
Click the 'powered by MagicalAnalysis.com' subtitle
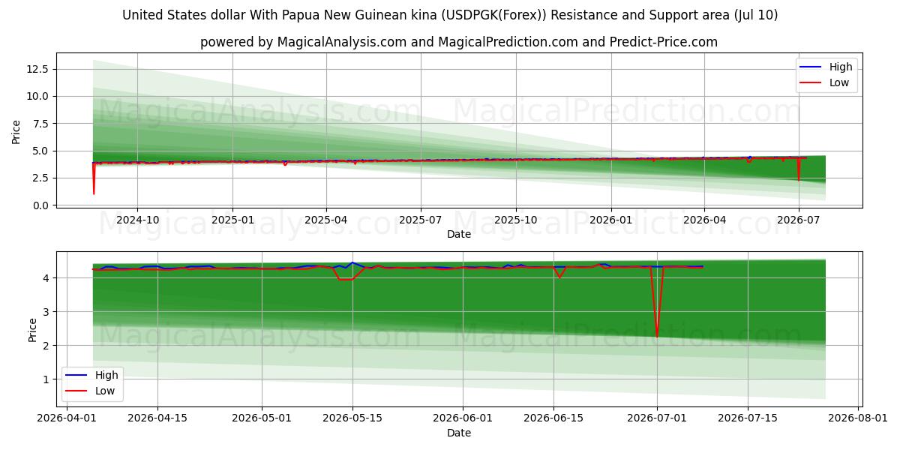click(459, 42)
